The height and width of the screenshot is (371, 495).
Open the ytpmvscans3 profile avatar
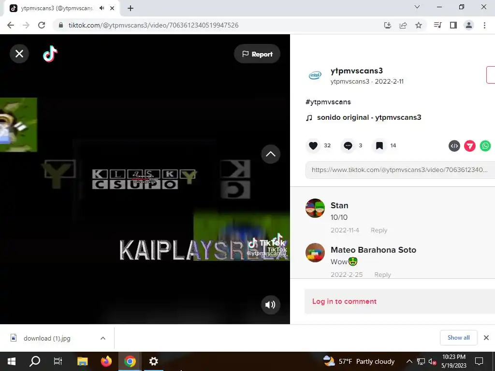point(315,75)
